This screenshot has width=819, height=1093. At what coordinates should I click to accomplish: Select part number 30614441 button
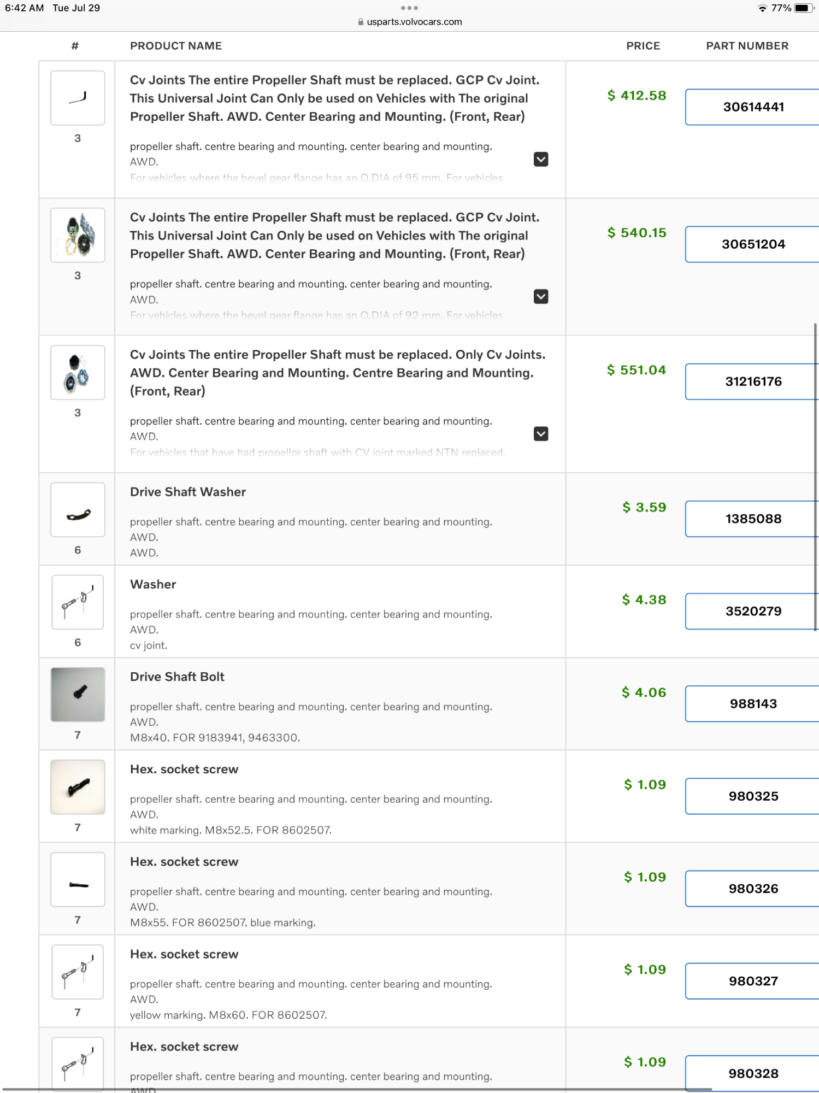pyautogui.click(x=753, y=107)
